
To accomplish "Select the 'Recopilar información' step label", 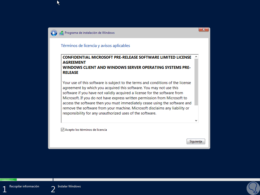I will (24, 186).
